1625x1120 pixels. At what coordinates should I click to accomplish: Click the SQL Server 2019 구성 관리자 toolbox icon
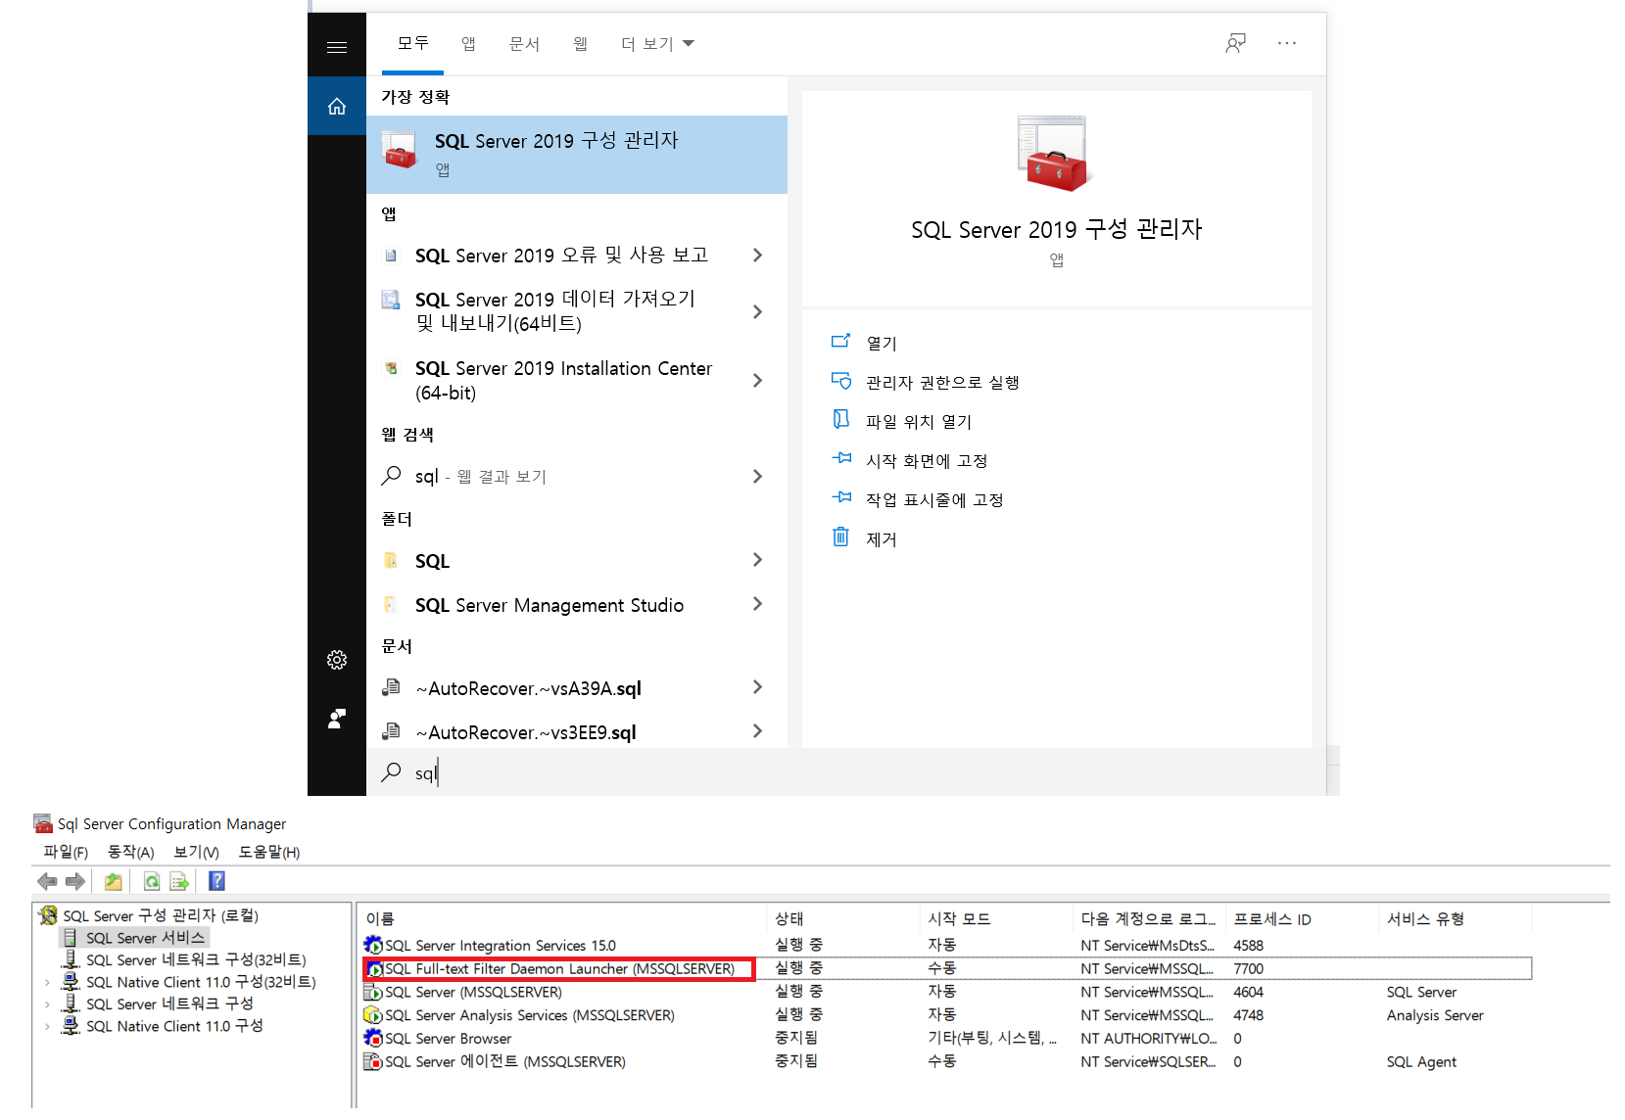[x=400, y=151]
